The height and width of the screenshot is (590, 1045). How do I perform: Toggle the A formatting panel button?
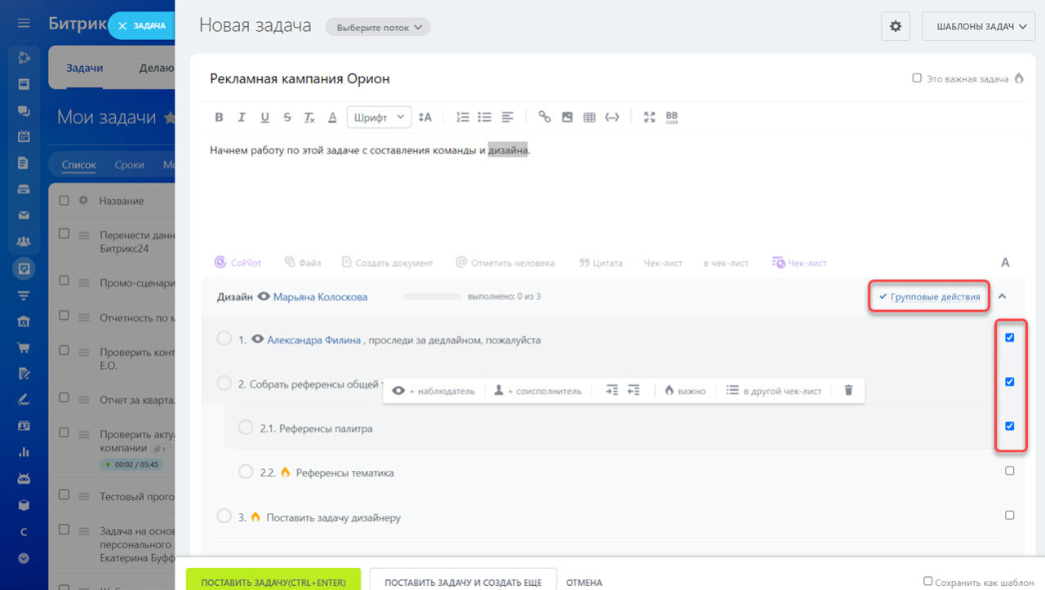(x=1005, y=263)
